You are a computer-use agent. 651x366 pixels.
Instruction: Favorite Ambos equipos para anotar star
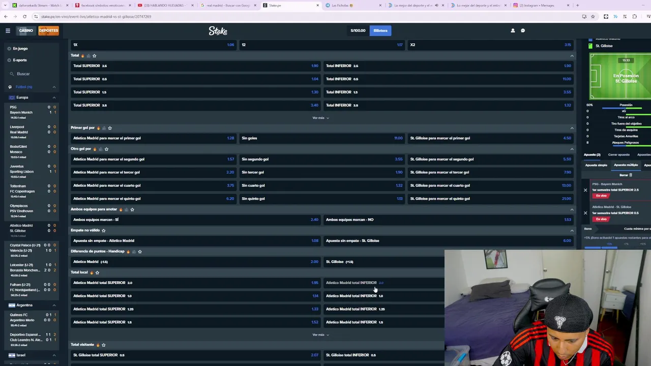(x=132, y=209)
